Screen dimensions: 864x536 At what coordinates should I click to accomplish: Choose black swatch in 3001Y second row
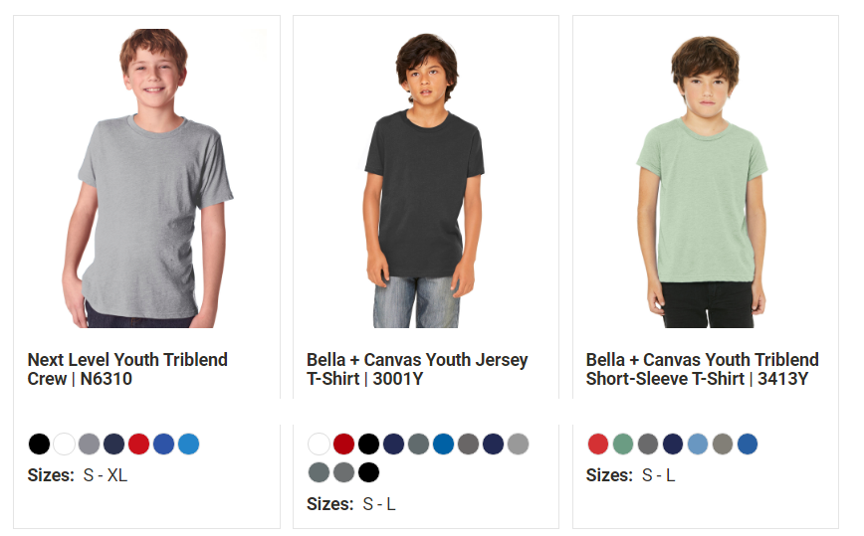(x=368, y=472)
